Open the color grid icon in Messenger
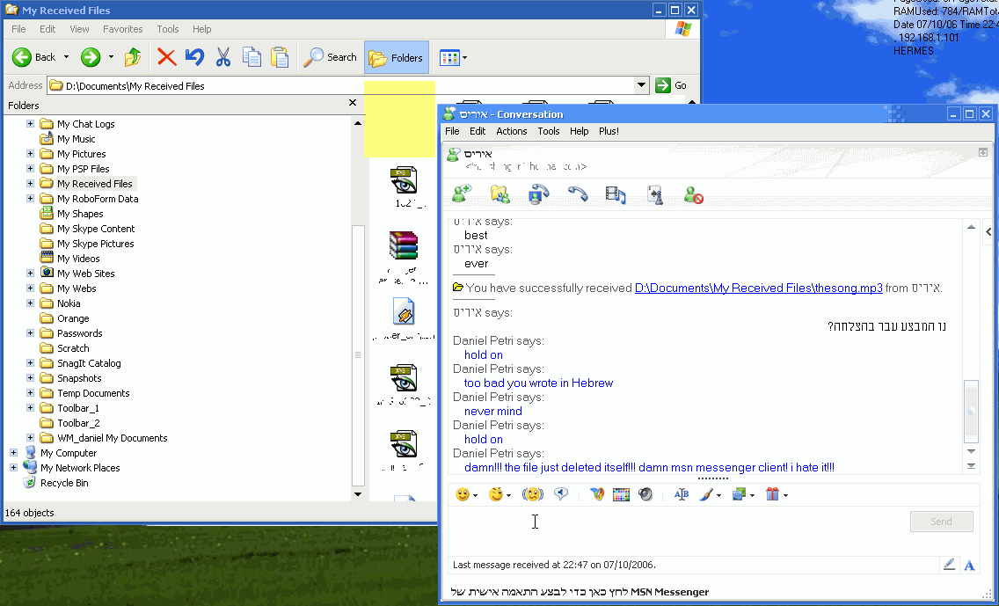999x606 pixels. (x=621, y=494)
